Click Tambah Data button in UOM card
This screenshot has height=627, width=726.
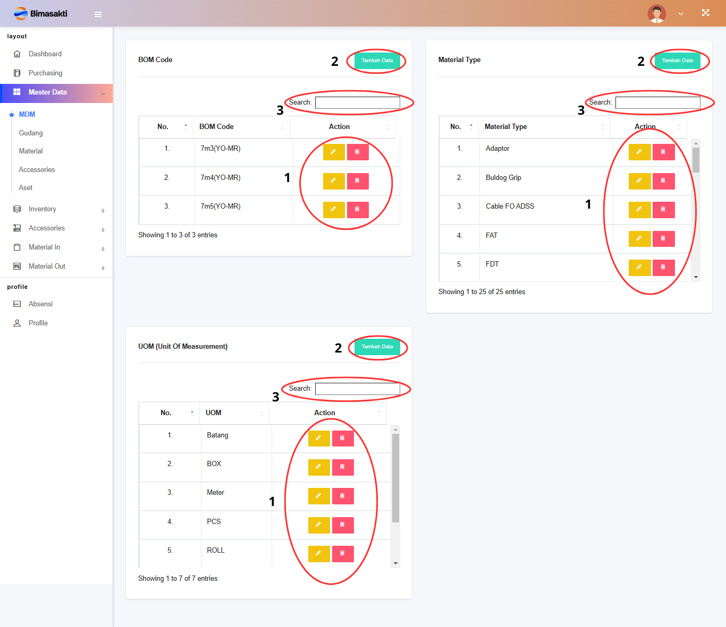377,347
